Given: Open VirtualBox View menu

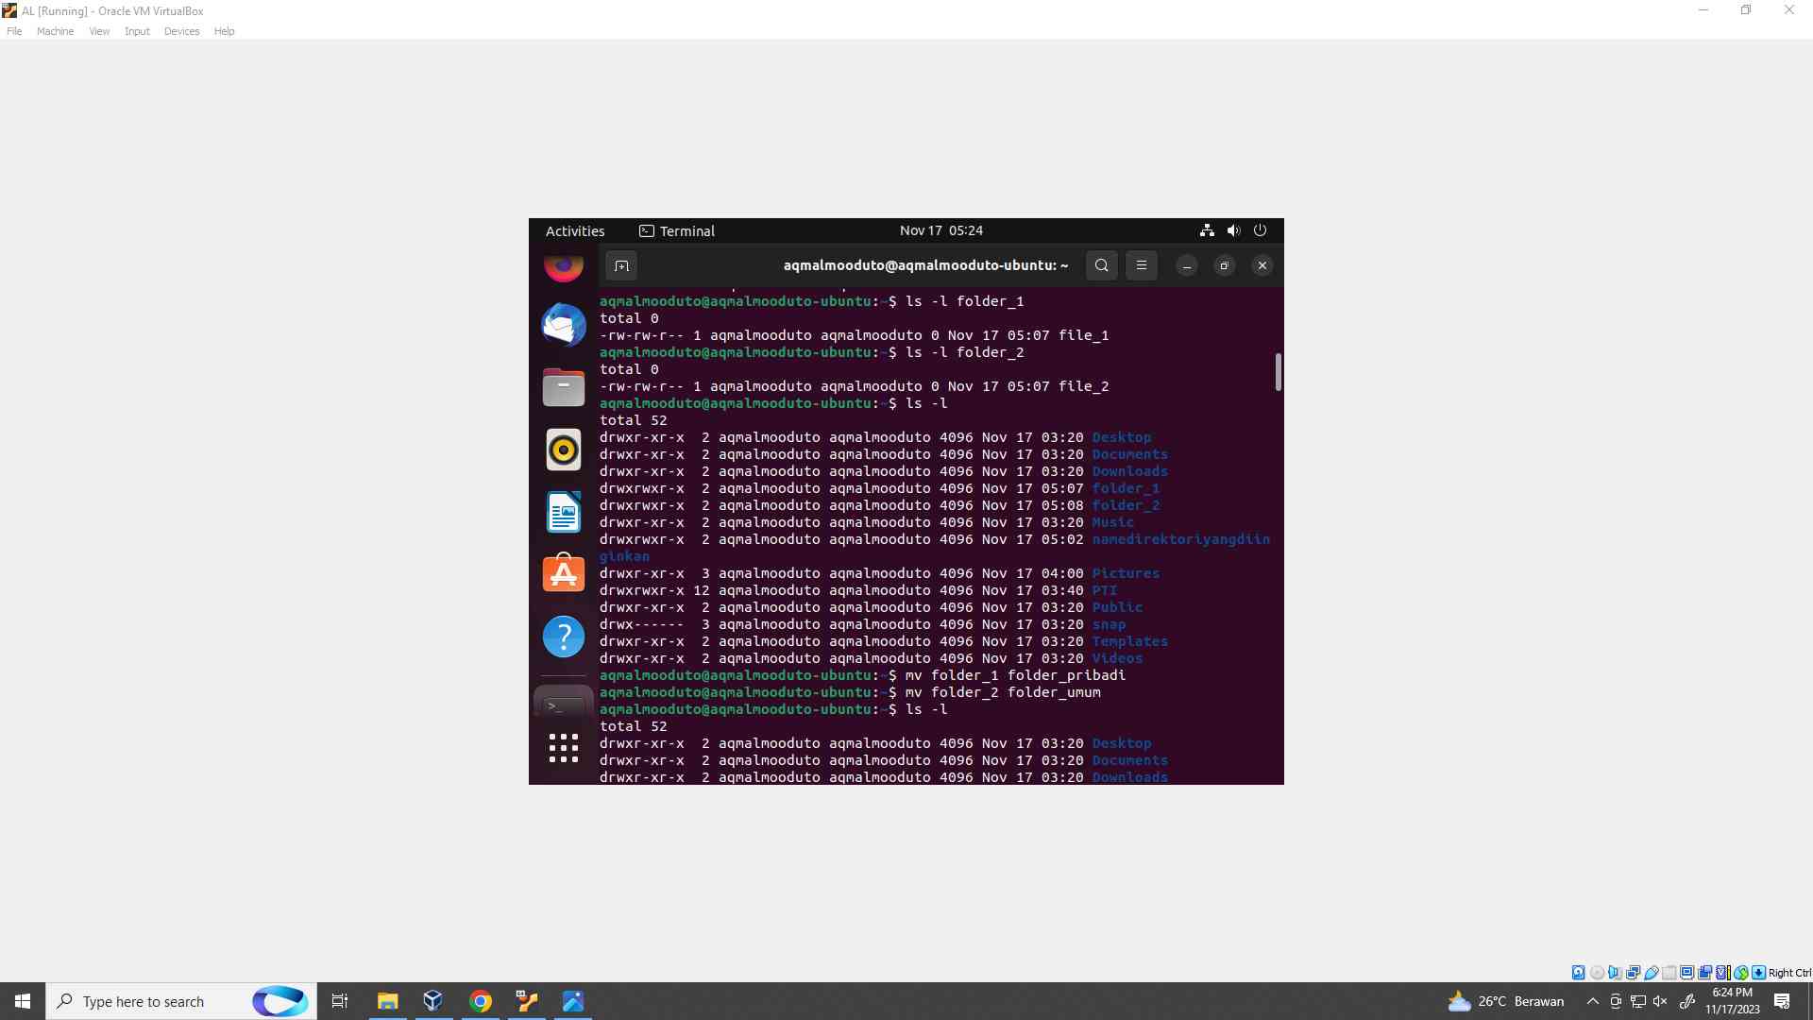Looking at the screenshot, I should pos(99,31).
